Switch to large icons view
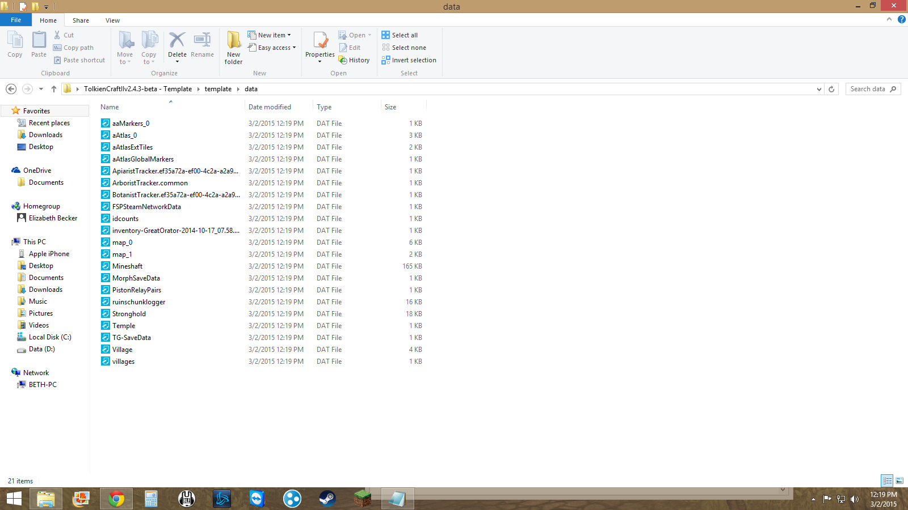This screenshot has height=510, width=908. point(899,481)
